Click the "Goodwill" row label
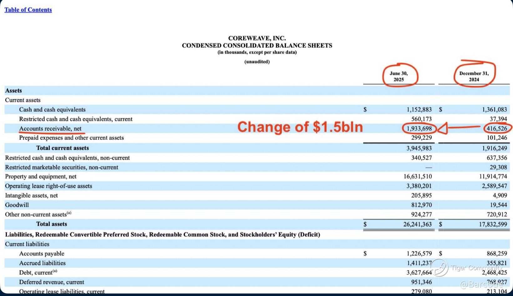 17,205
